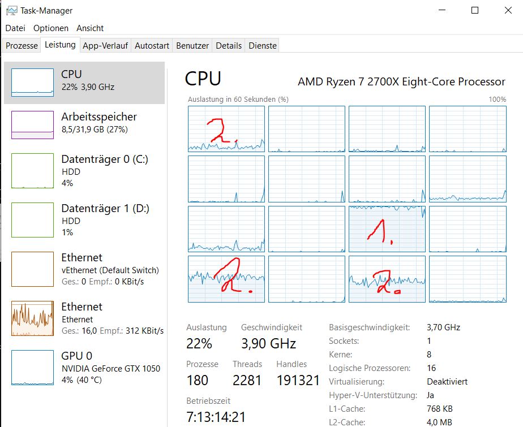Screen dimensions: 523x427
Task: Switch to the Dienste tab
Action: pyautogui.click(x=263, y=46)
